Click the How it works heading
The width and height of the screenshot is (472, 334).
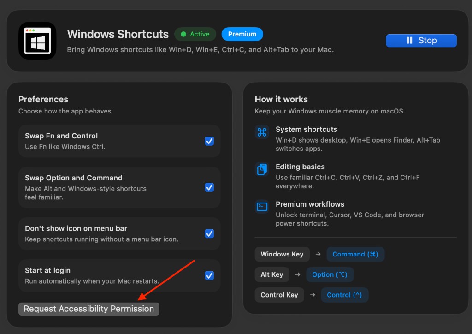click(281, 99)
